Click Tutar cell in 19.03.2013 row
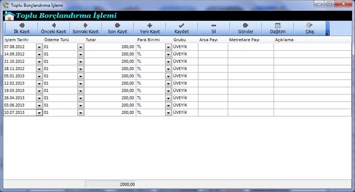This screenshot has width=355, height=192. (x=110, y=91)
